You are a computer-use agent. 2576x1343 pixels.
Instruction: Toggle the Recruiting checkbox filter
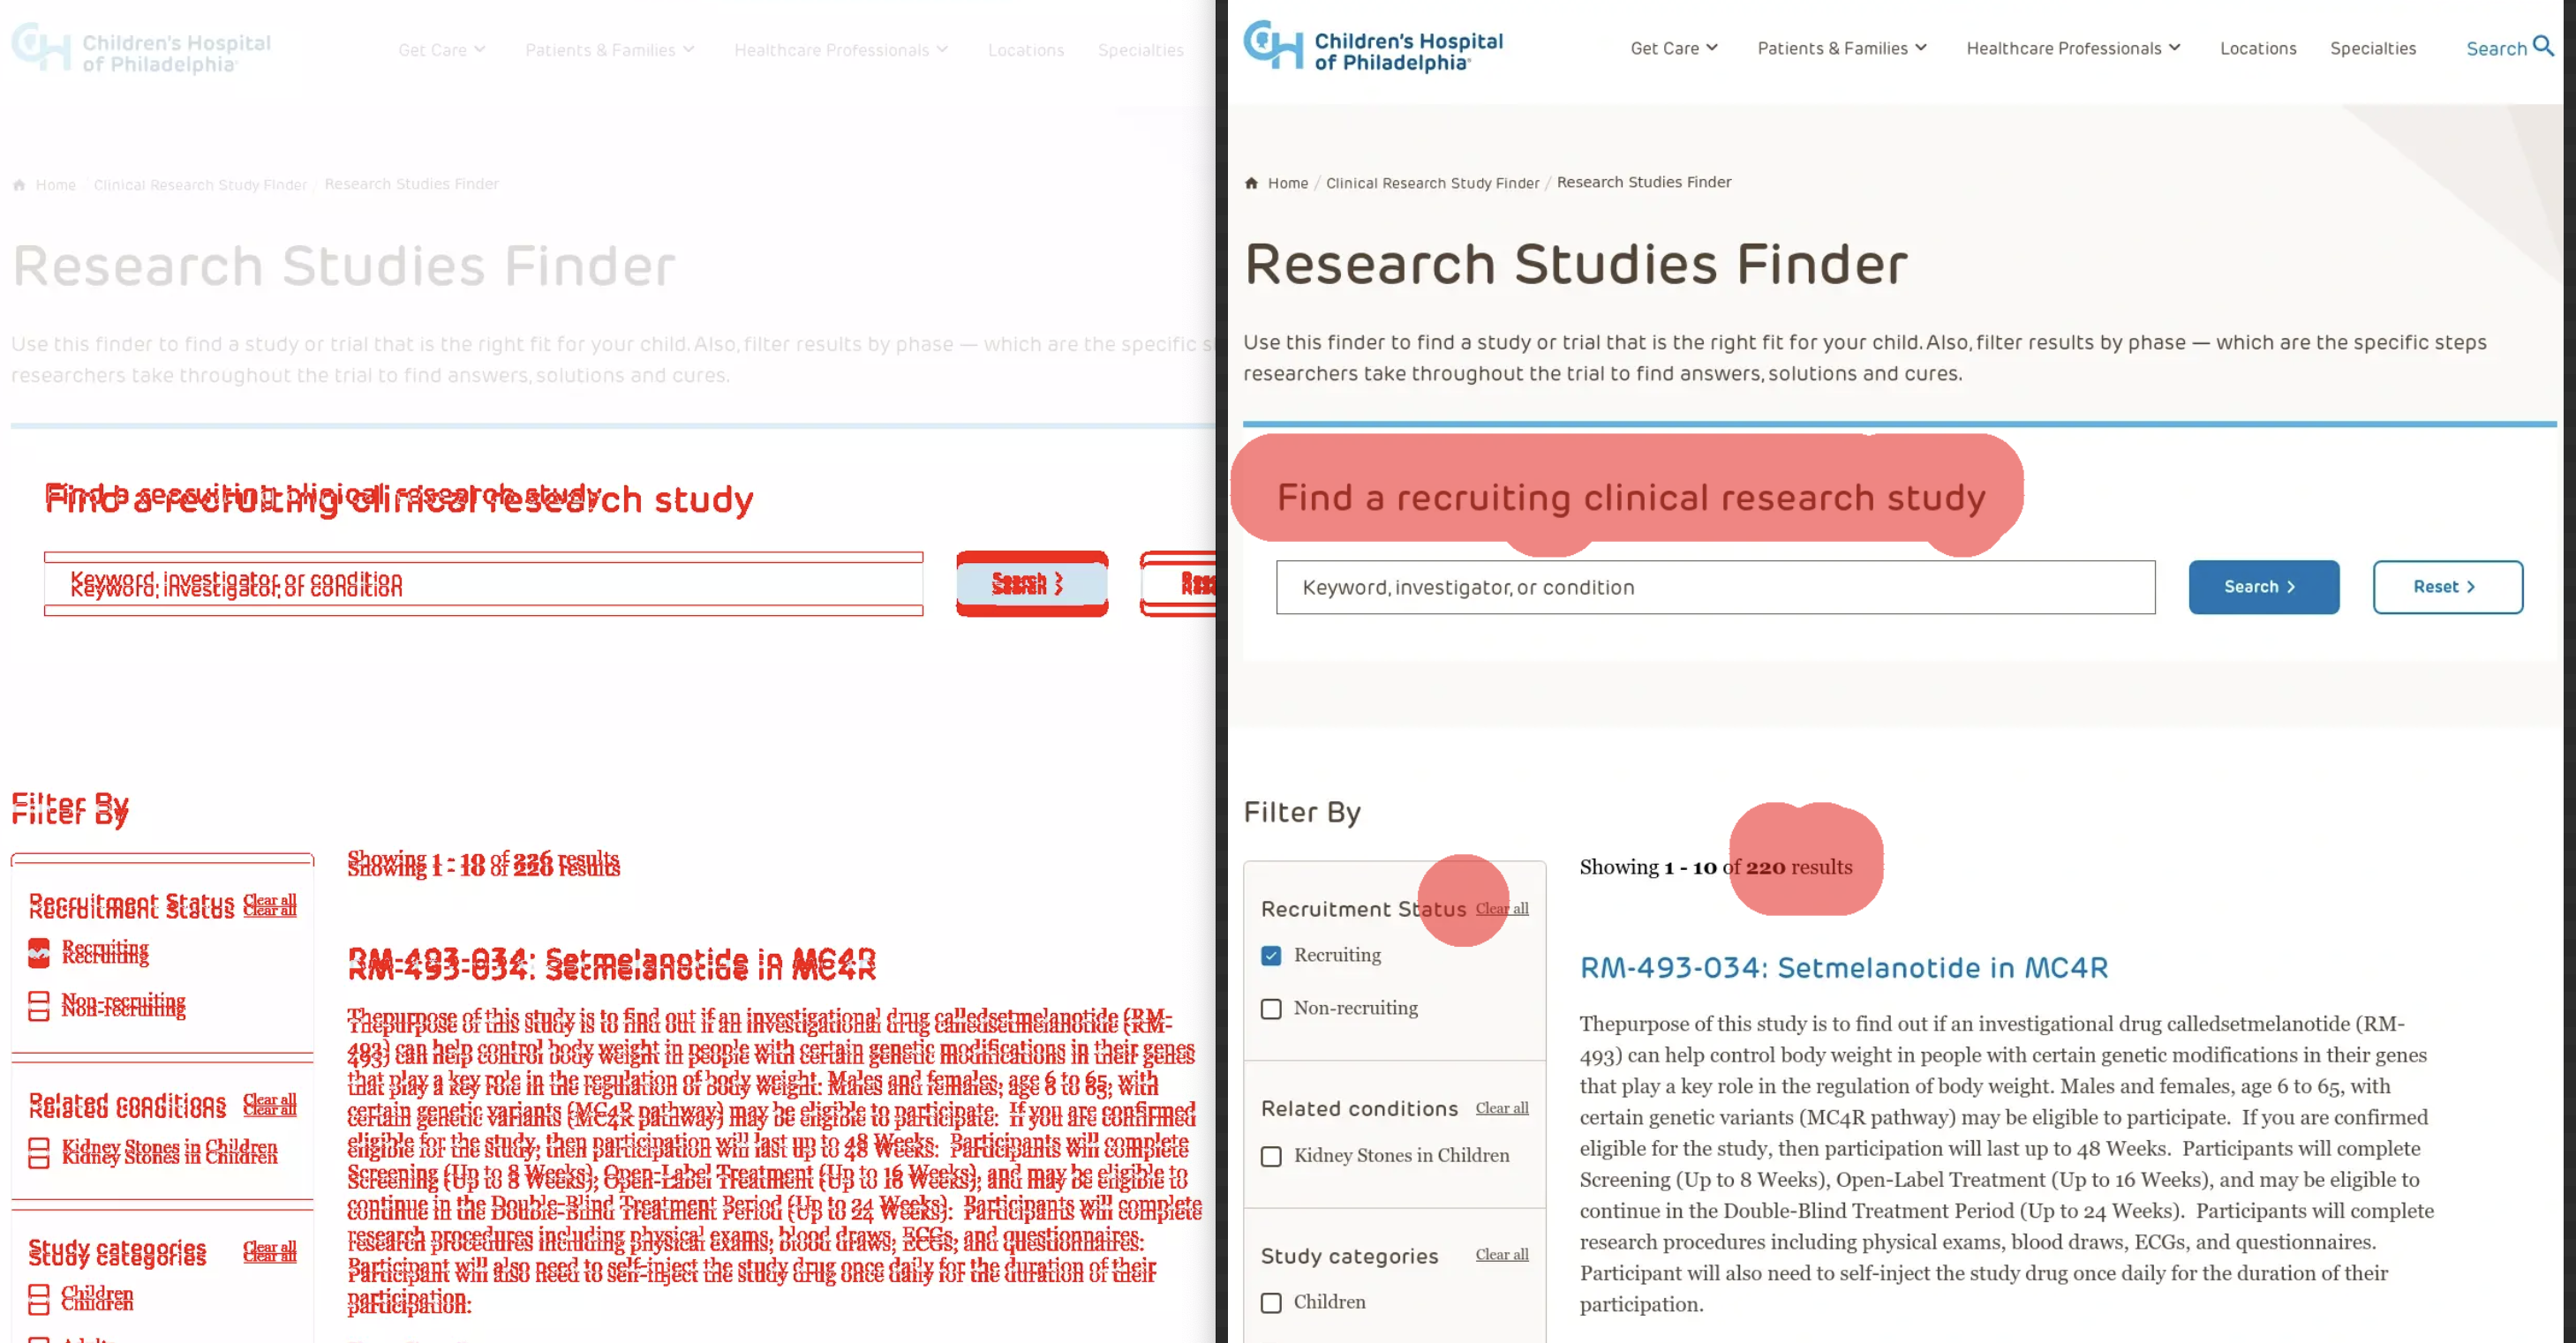[x=1271, y=955]
